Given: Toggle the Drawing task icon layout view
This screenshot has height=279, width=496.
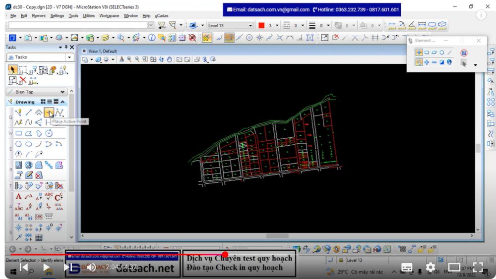Looking at the screenshot, I should [44, 102].
